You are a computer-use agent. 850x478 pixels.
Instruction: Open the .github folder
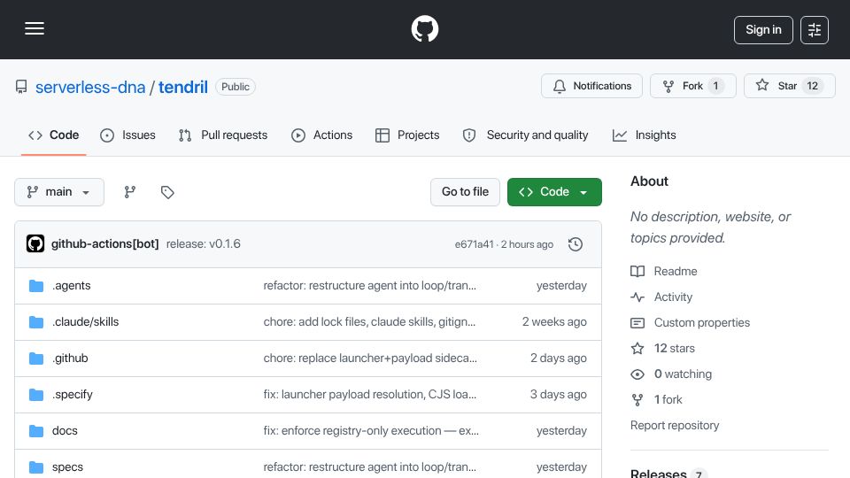pos(70,358)
